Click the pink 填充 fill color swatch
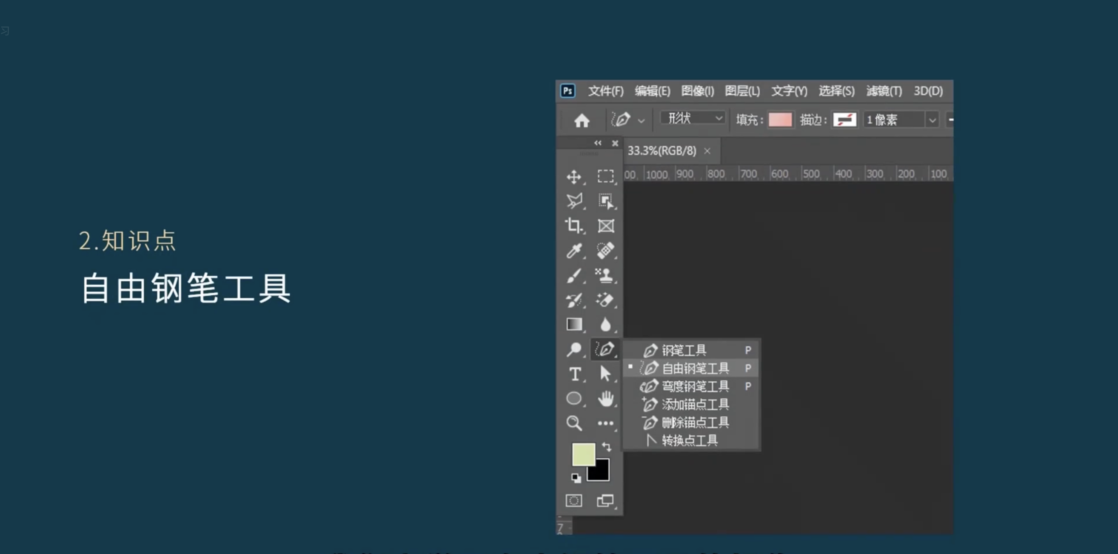The width and height of the screenshot is (1118, 554). [x=780, y=120]
